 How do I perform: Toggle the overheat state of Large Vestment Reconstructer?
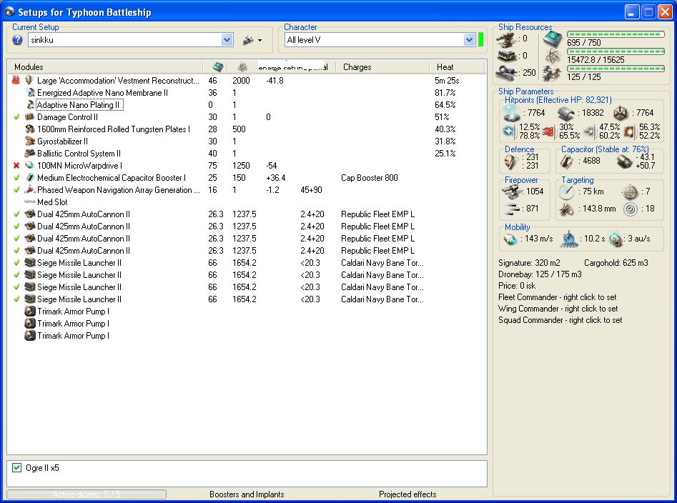coord(16,81)
